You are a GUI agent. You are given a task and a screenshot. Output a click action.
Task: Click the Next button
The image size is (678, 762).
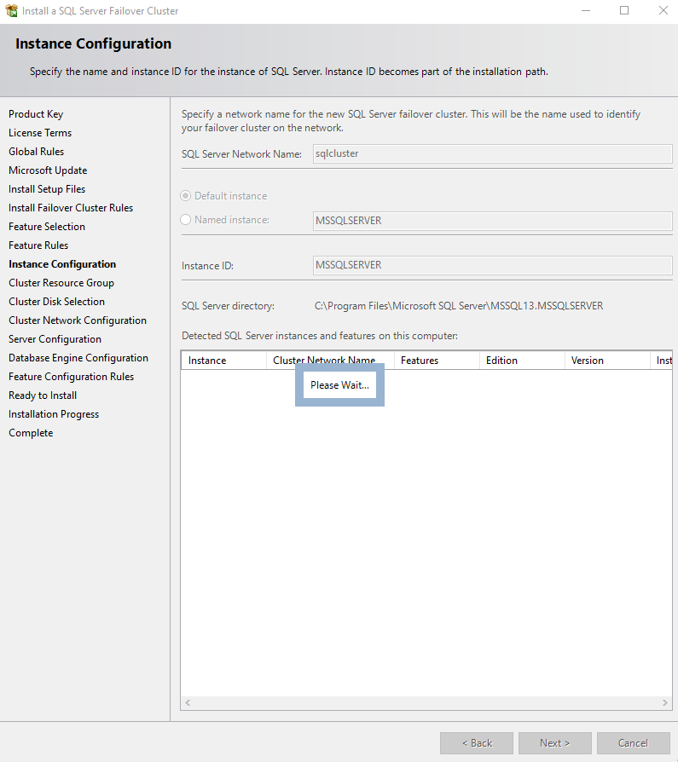[x=555, y=743]
